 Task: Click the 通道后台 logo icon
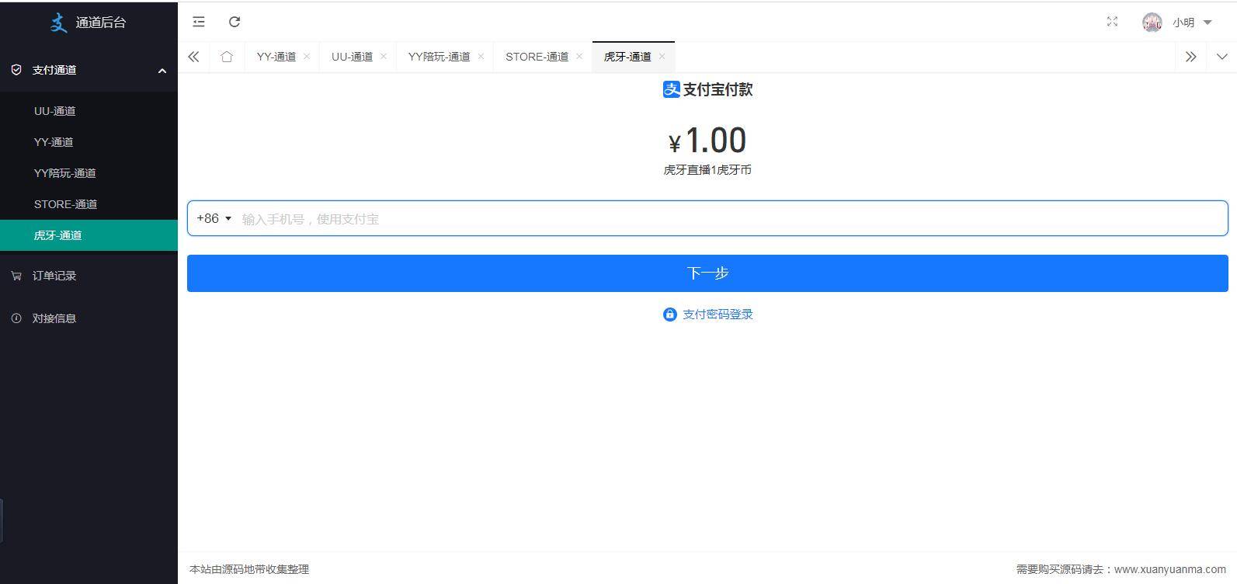click(59, 23)
